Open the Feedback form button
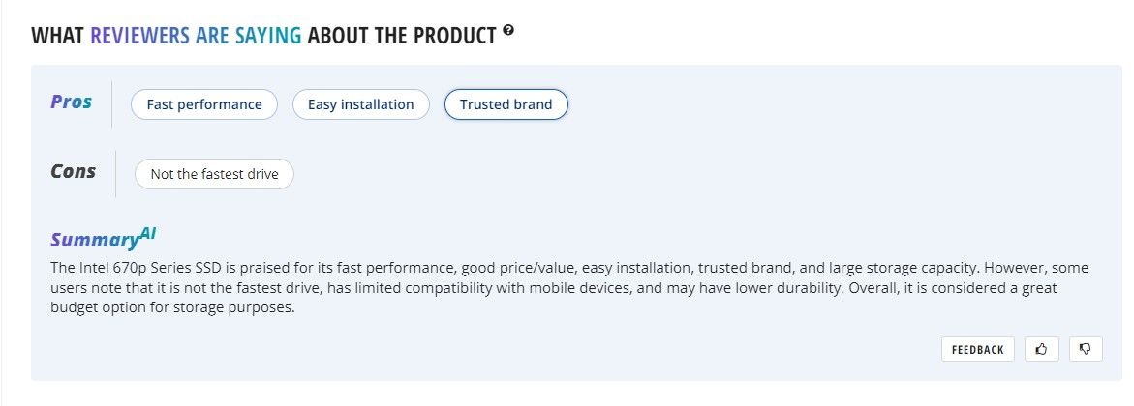 pyautogui.click(x=977, y=349)
